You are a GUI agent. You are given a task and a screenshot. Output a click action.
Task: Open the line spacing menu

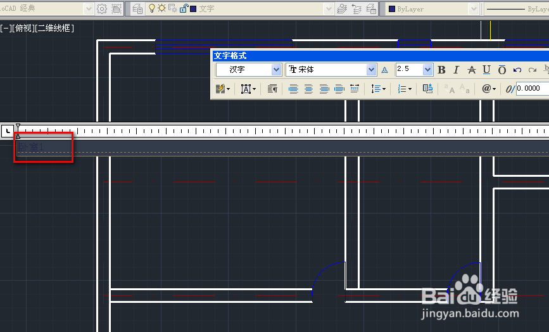click(x=378, y=89)
